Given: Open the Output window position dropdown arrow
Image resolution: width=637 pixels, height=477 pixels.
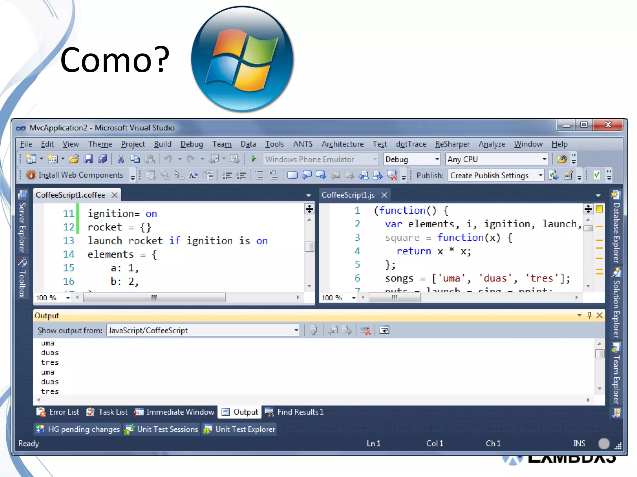Looking at the screenshot, I should (579, 315).
